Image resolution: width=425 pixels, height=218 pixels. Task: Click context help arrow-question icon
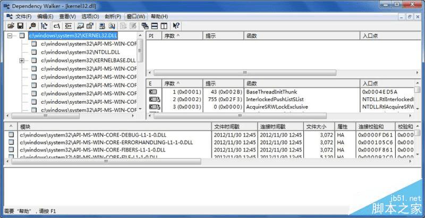176,26
